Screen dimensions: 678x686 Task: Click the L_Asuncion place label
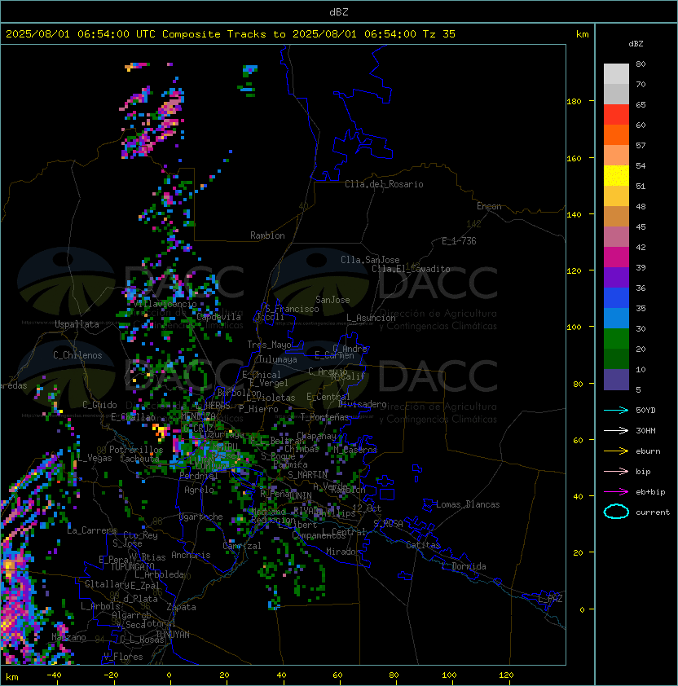(371, 318)
